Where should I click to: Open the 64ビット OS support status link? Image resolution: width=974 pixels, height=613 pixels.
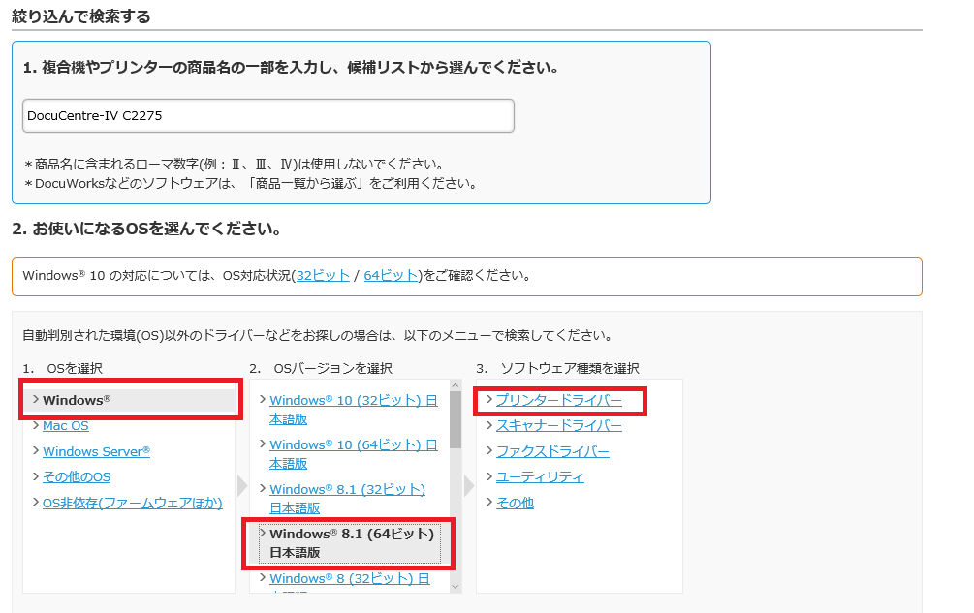[x=391, y=275]
